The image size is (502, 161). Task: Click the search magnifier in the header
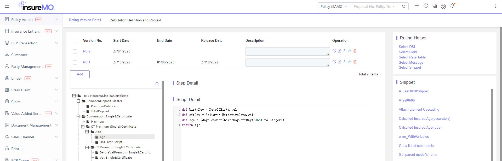(x=404, y=7)
